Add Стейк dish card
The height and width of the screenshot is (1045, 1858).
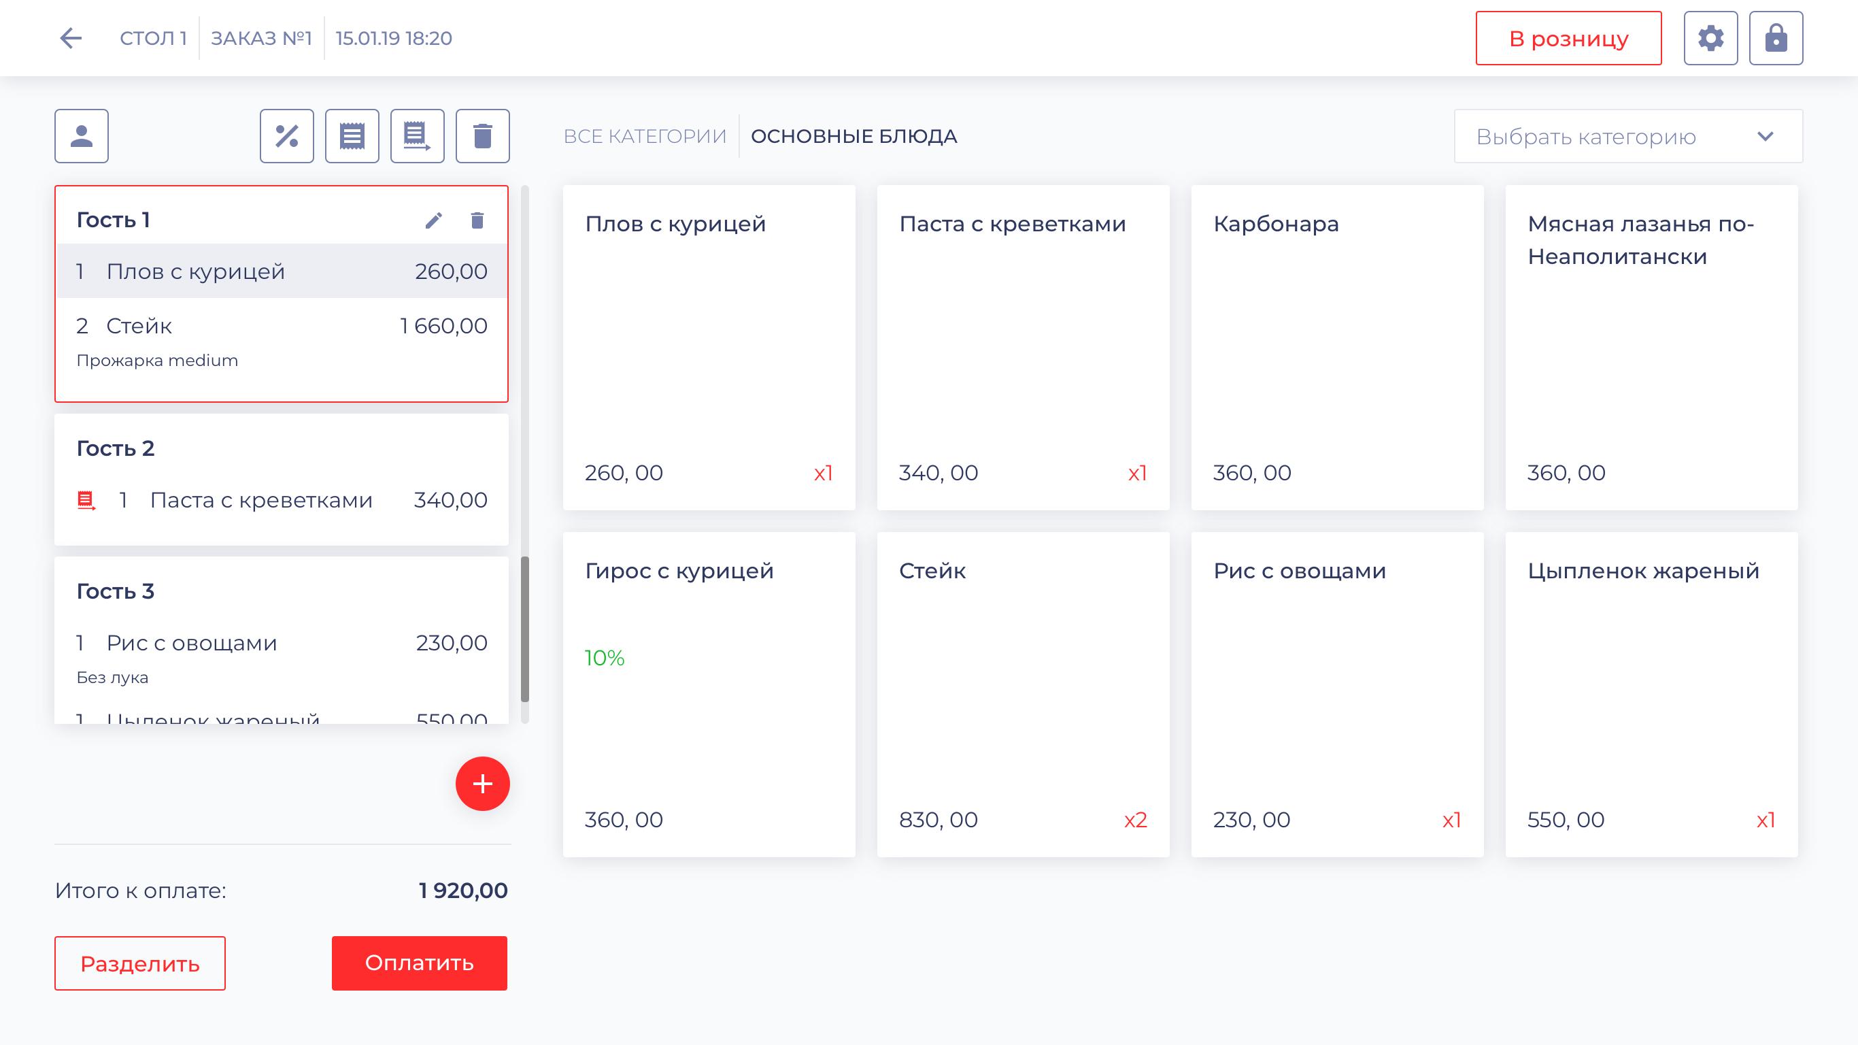pyautogui.click(x=1023, y=695)
